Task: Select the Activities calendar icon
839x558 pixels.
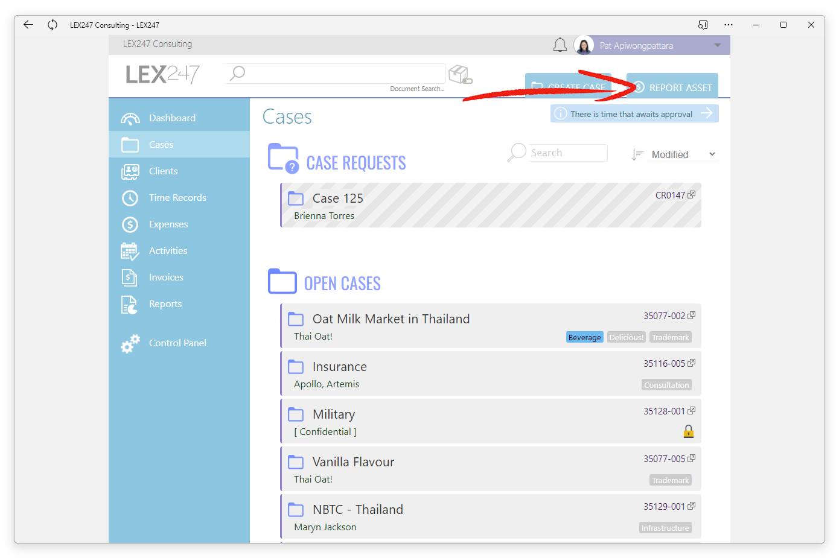Action: click(130, 251)
